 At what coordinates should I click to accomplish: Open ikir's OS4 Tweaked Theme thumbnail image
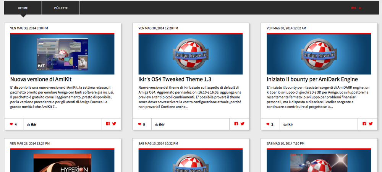tap(191, 54)
